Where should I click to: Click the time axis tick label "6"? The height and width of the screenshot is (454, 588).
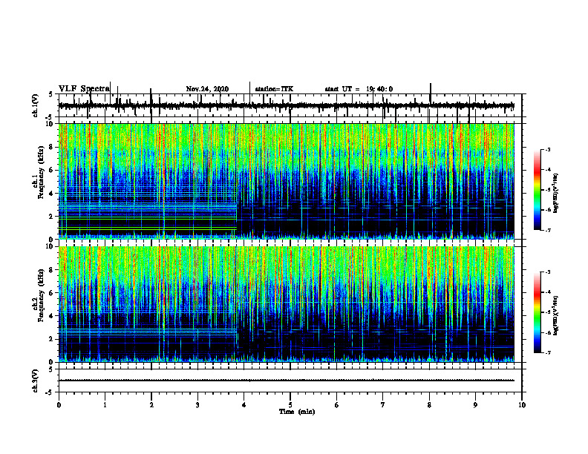point(337,405)
